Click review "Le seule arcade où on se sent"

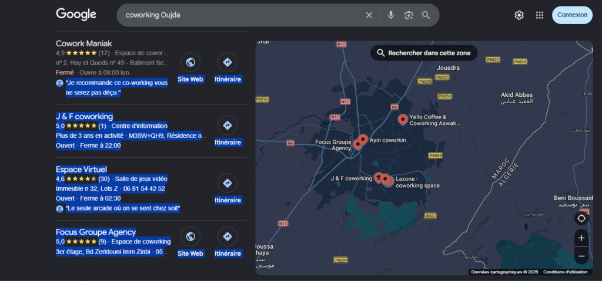coord(123,208)
